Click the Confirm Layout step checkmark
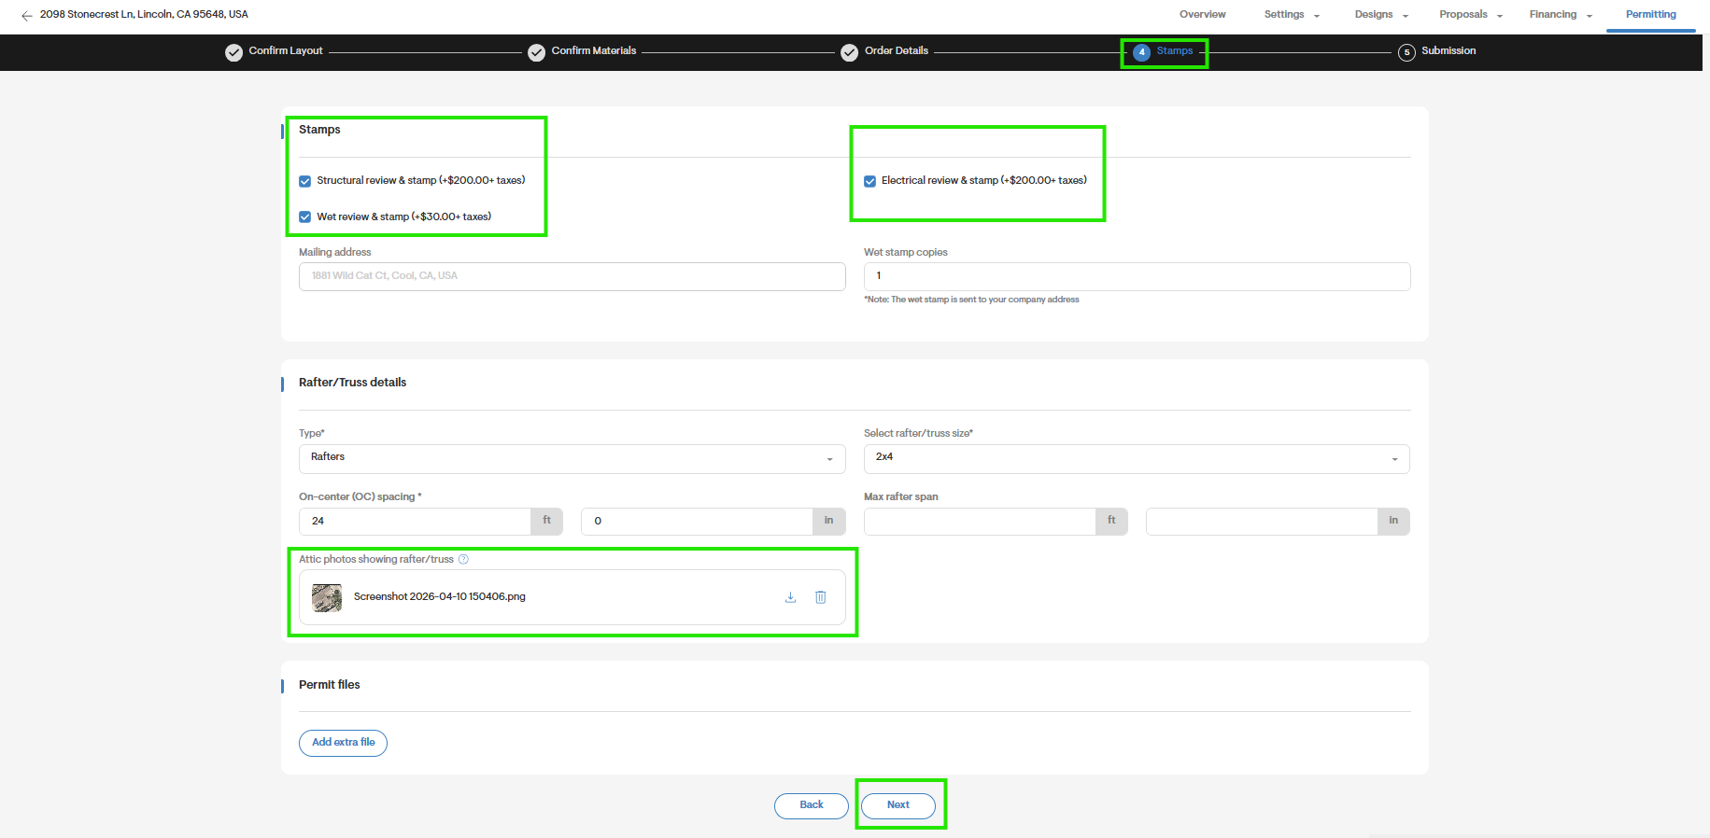 (x=233, y=52)
